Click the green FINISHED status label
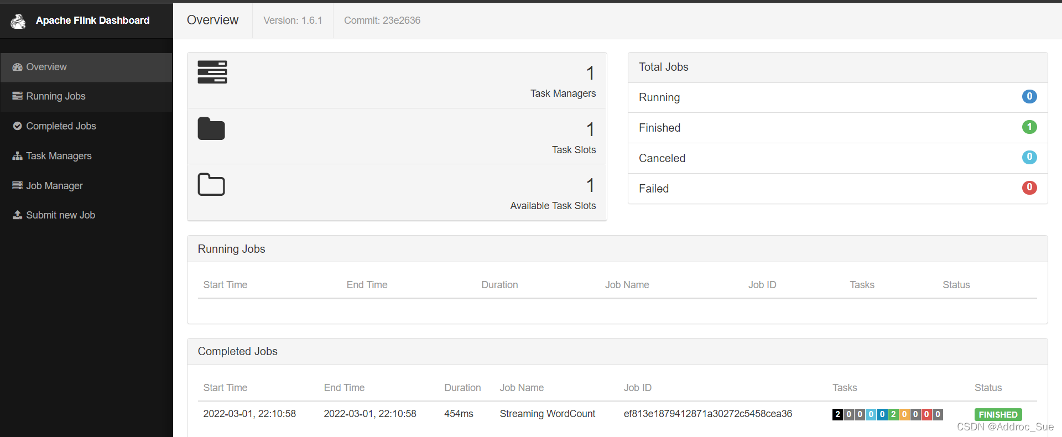The image size is (1062, 437). (x=998, y=414)
